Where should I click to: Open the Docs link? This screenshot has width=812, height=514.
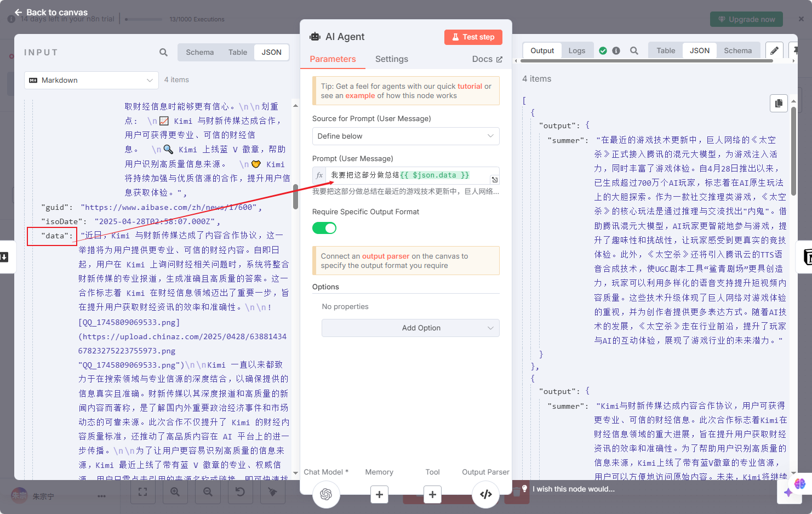[487, 59]
